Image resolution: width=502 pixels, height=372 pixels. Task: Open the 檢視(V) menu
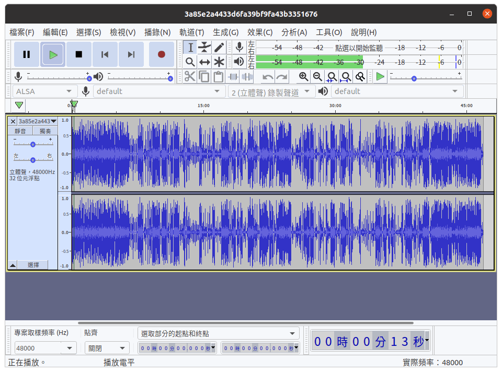(122, 32)
